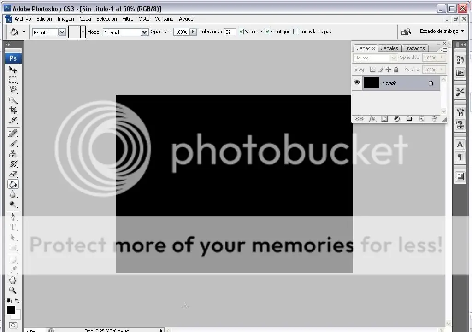Select the Slice tool

(x=12, y=120)
